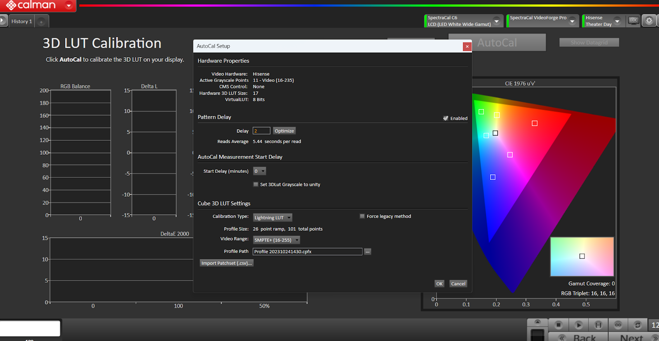Click the Delay input field

261,131
